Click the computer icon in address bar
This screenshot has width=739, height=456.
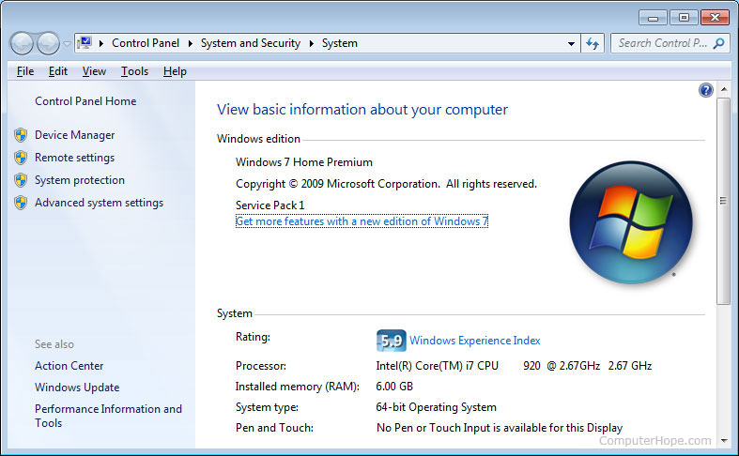click(85, 43)
